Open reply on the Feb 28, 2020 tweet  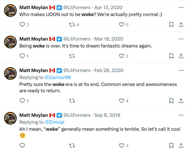point(22,101)
